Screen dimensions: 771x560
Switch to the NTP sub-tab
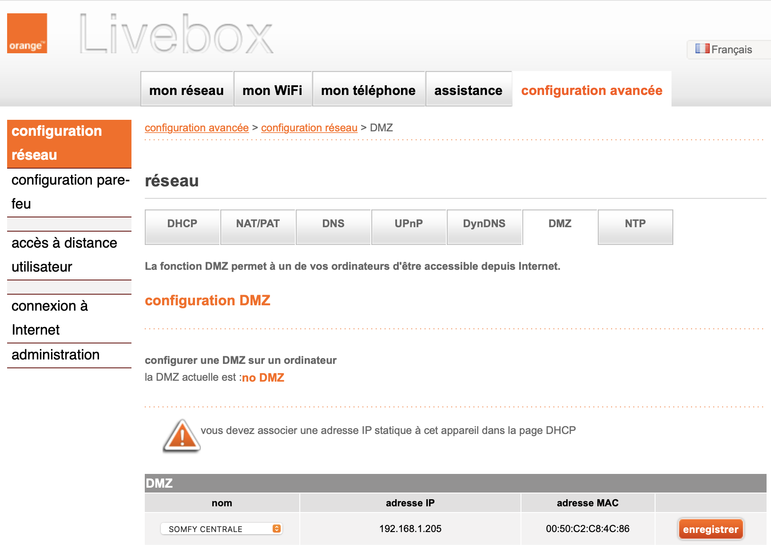(635, 227)
